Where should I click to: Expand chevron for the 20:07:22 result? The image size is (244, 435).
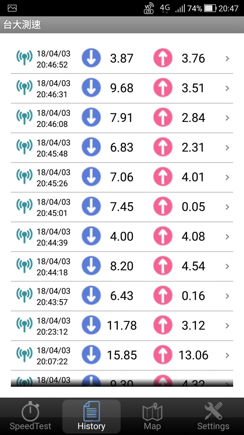tap(227, 355)
